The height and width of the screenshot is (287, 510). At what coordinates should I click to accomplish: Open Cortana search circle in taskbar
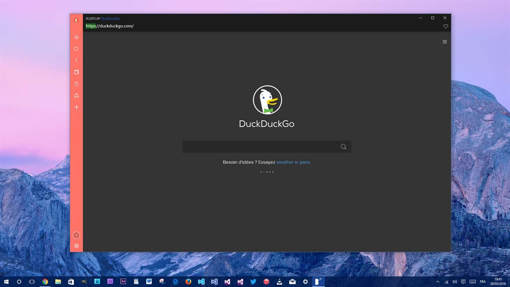(19, 282)
